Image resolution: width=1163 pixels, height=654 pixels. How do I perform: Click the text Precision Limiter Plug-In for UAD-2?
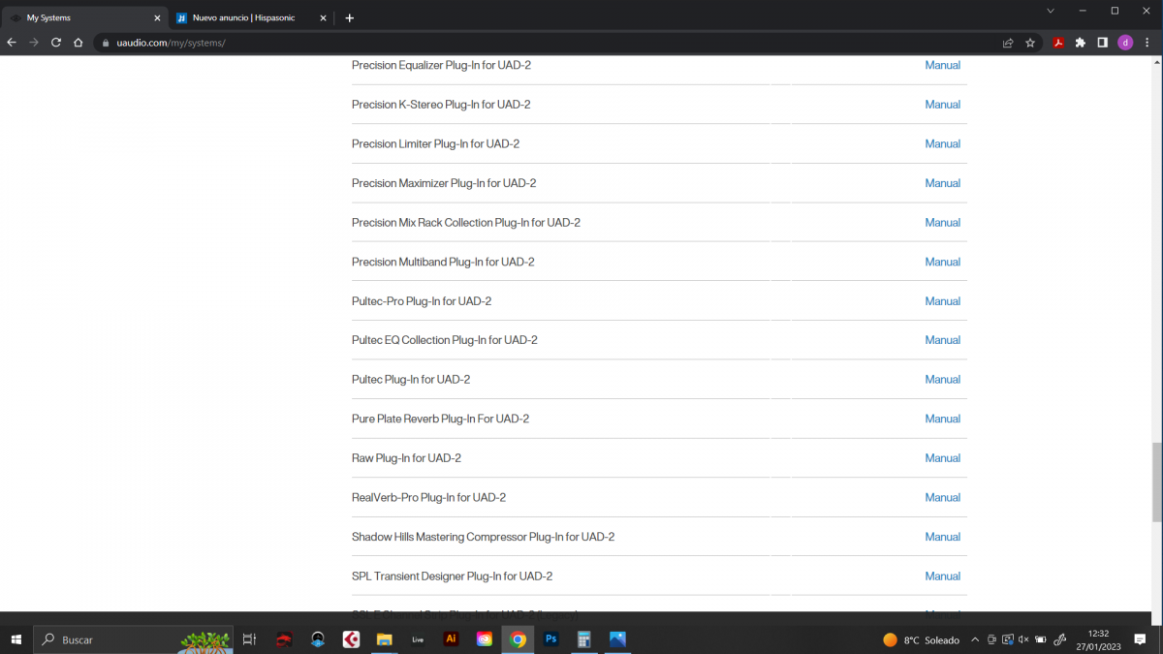pos(435,143)
